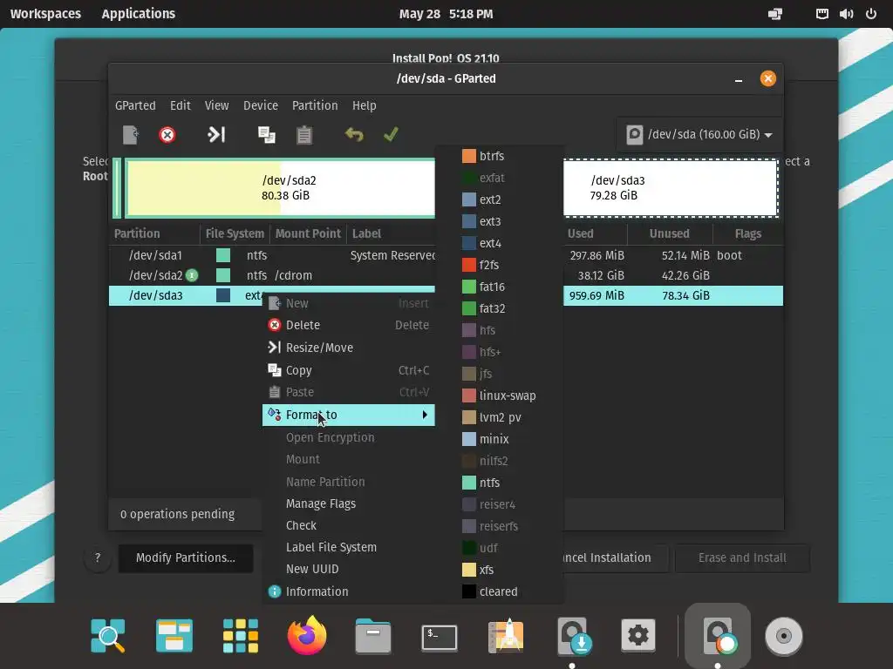
Task: Click the Erase and Install button
Action: pyautogui.click(x=742, y=557)
